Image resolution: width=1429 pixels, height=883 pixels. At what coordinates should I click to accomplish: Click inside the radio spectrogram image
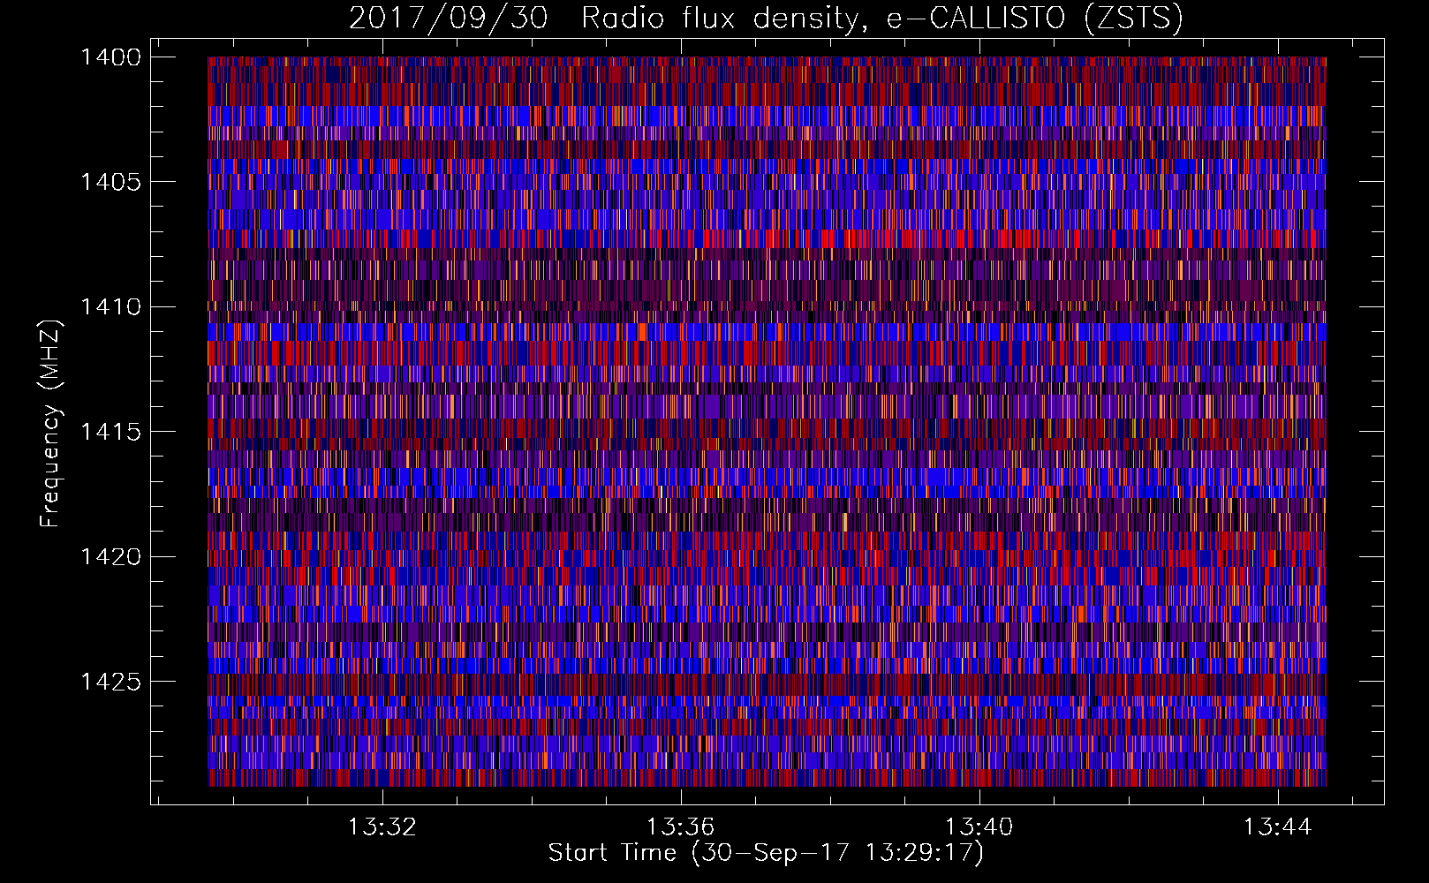click(x=767, y=421)
